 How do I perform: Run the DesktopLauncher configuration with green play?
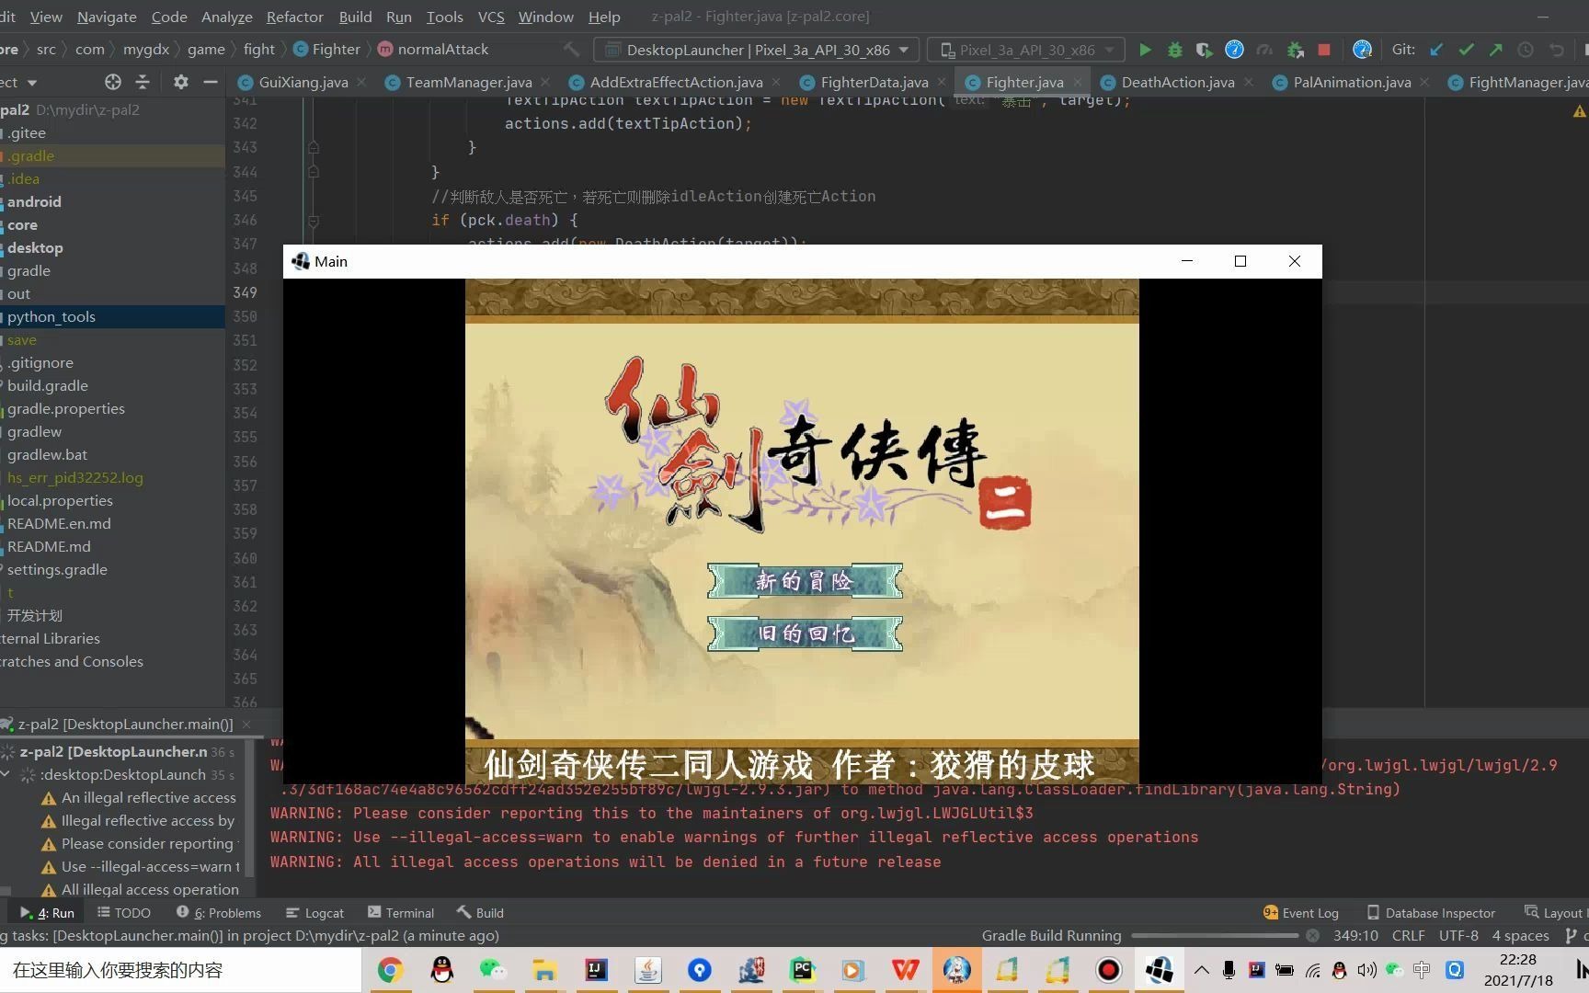coord(1145,50)
